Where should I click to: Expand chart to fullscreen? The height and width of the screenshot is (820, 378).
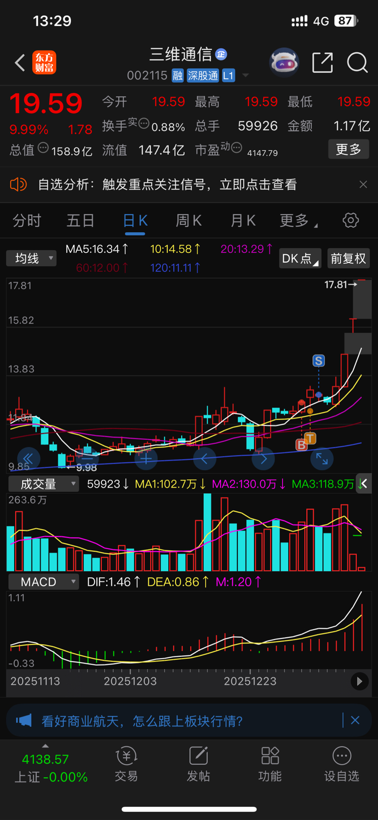coord(322,459)
